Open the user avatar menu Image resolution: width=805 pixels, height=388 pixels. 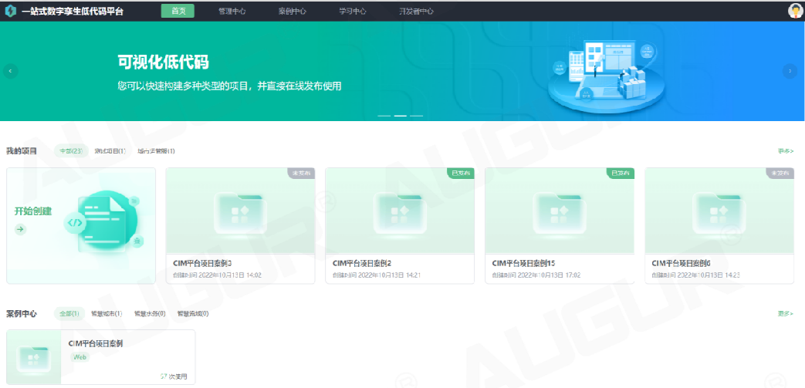(x=795, y=12)
